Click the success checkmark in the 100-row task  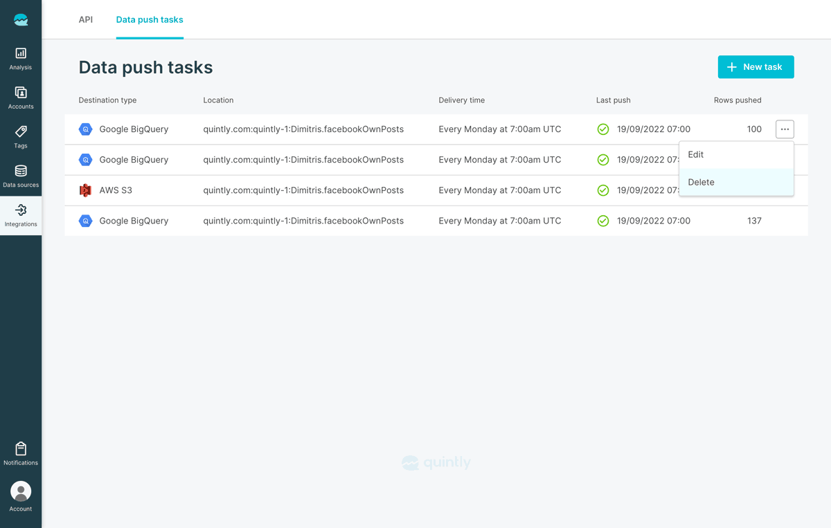pos(603,129)
